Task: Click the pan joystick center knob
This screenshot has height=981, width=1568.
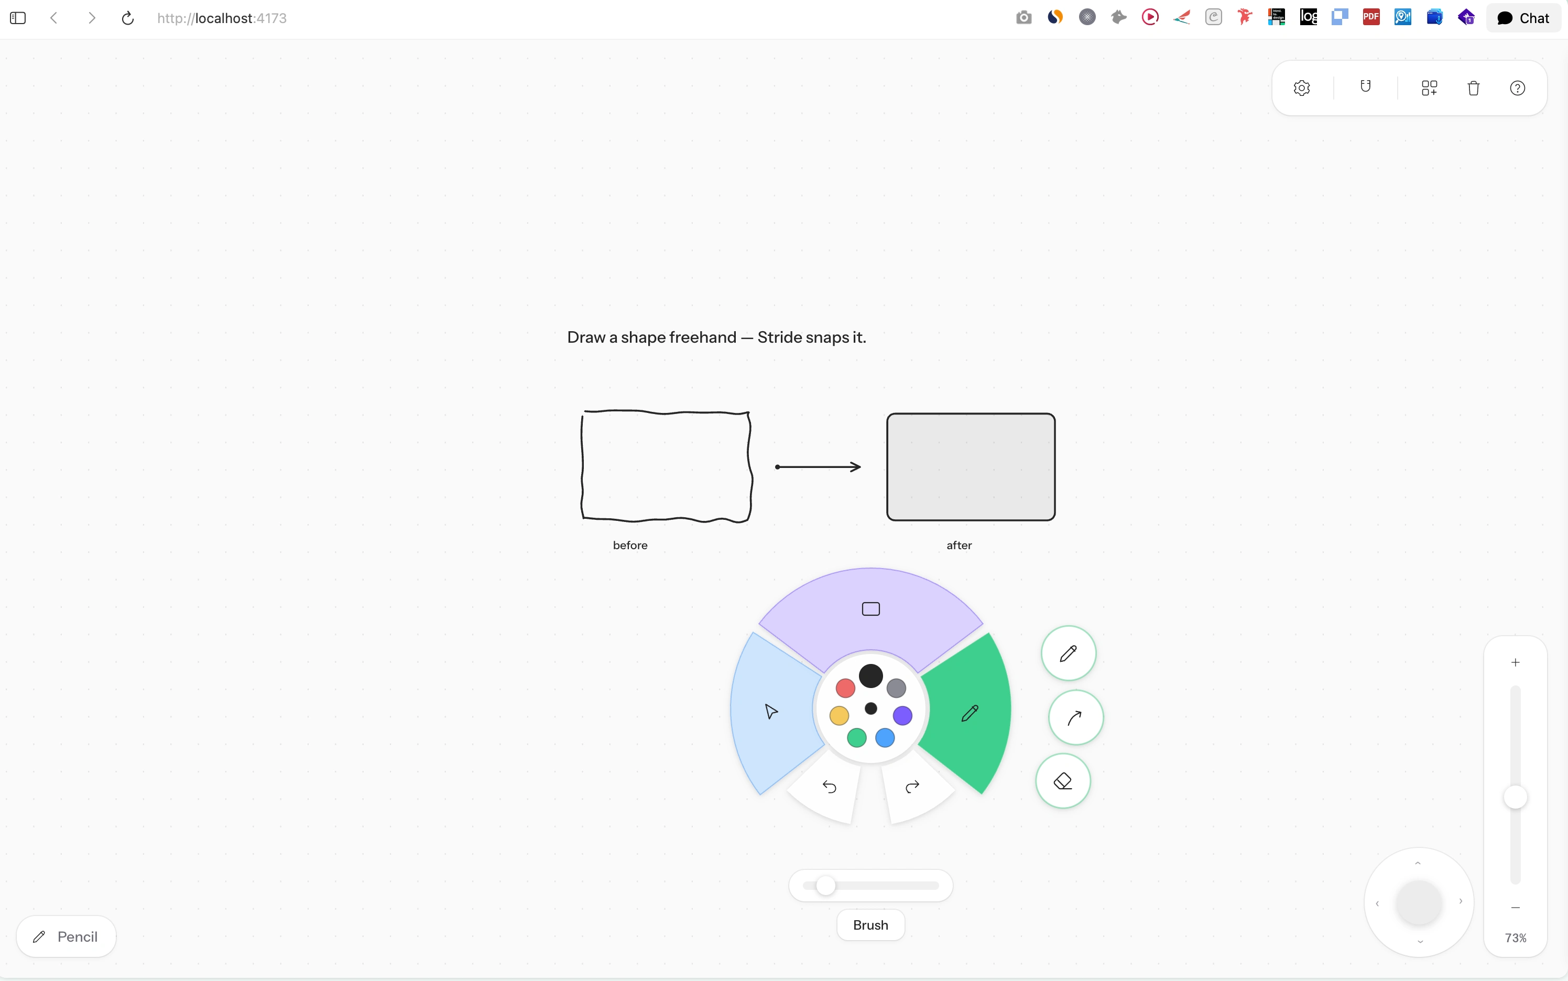Action: click(x=1419, y=902)
